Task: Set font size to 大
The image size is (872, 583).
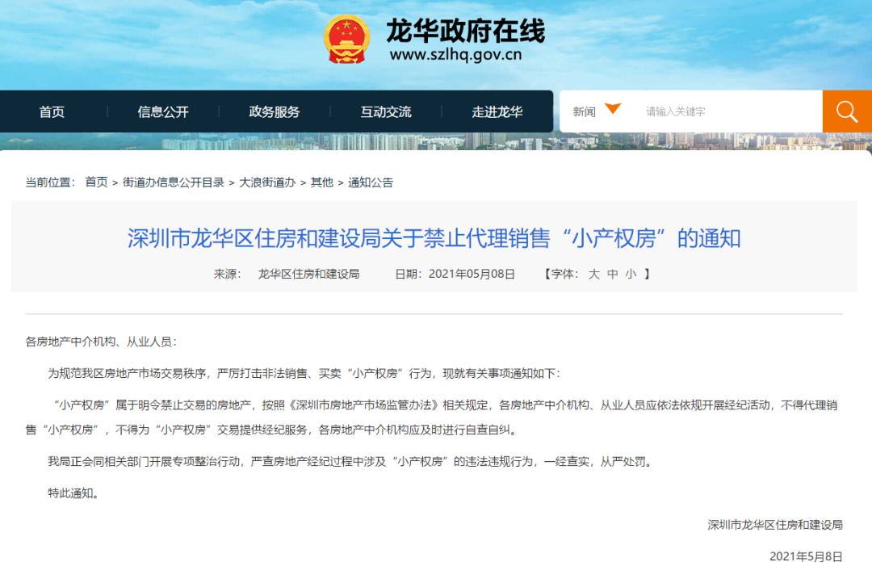Action: coord(594,274)
